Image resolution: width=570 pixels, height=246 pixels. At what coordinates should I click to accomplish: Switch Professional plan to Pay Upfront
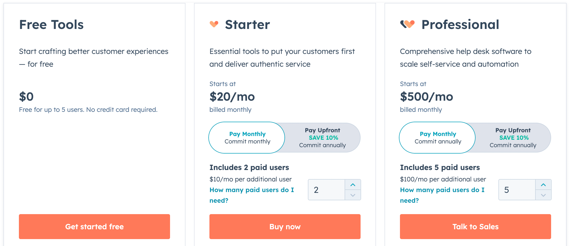[513, 138]
